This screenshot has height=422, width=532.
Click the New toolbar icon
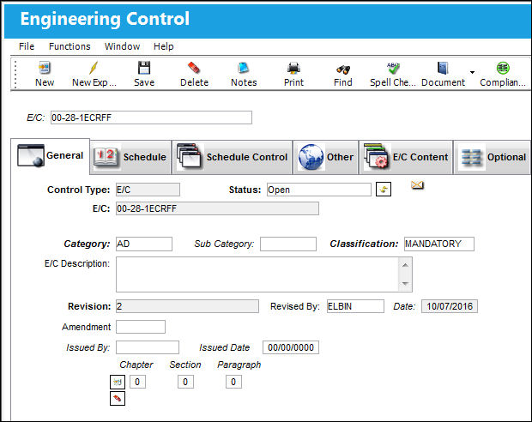[45, 68]
